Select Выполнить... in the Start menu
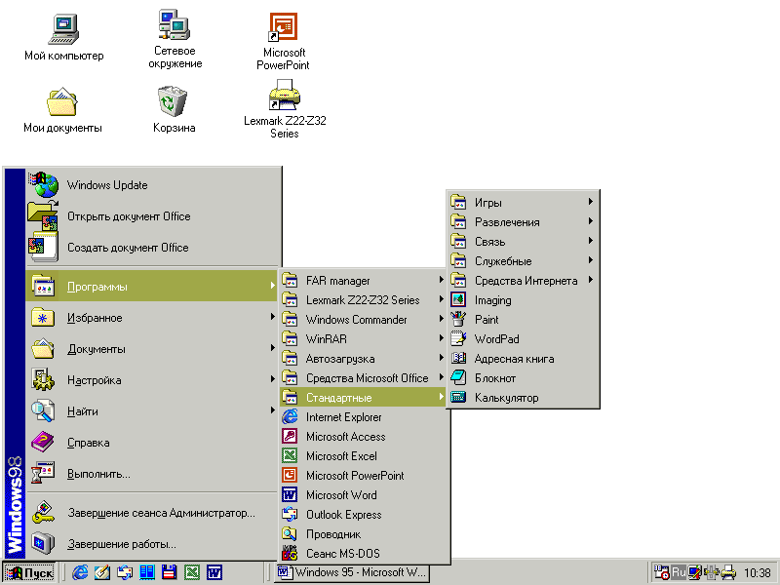Screen dimensions: 780x585 coord(152,474)
